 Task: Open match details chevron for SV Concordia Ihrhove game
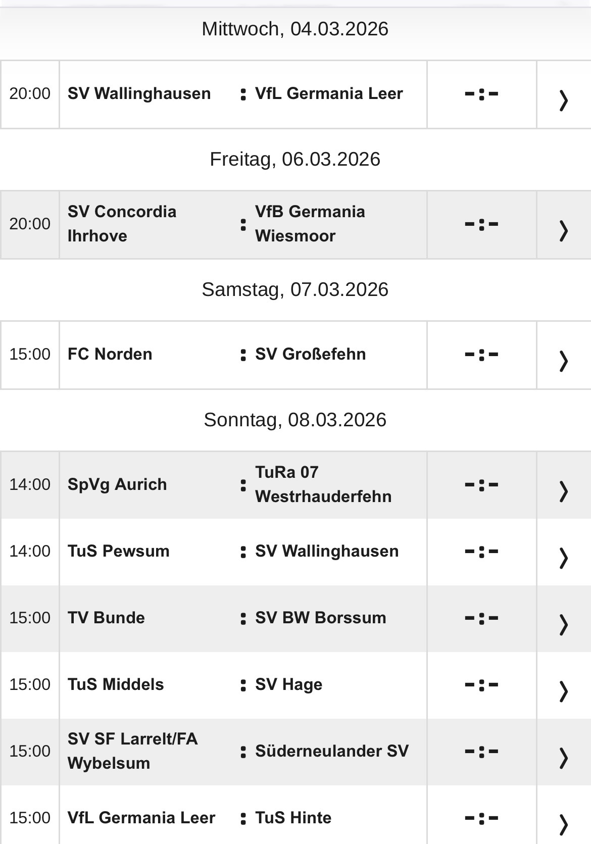562,224
